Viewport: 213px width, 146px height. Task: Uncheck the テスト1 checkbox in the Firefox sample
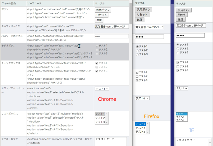[x=137, y=72]
